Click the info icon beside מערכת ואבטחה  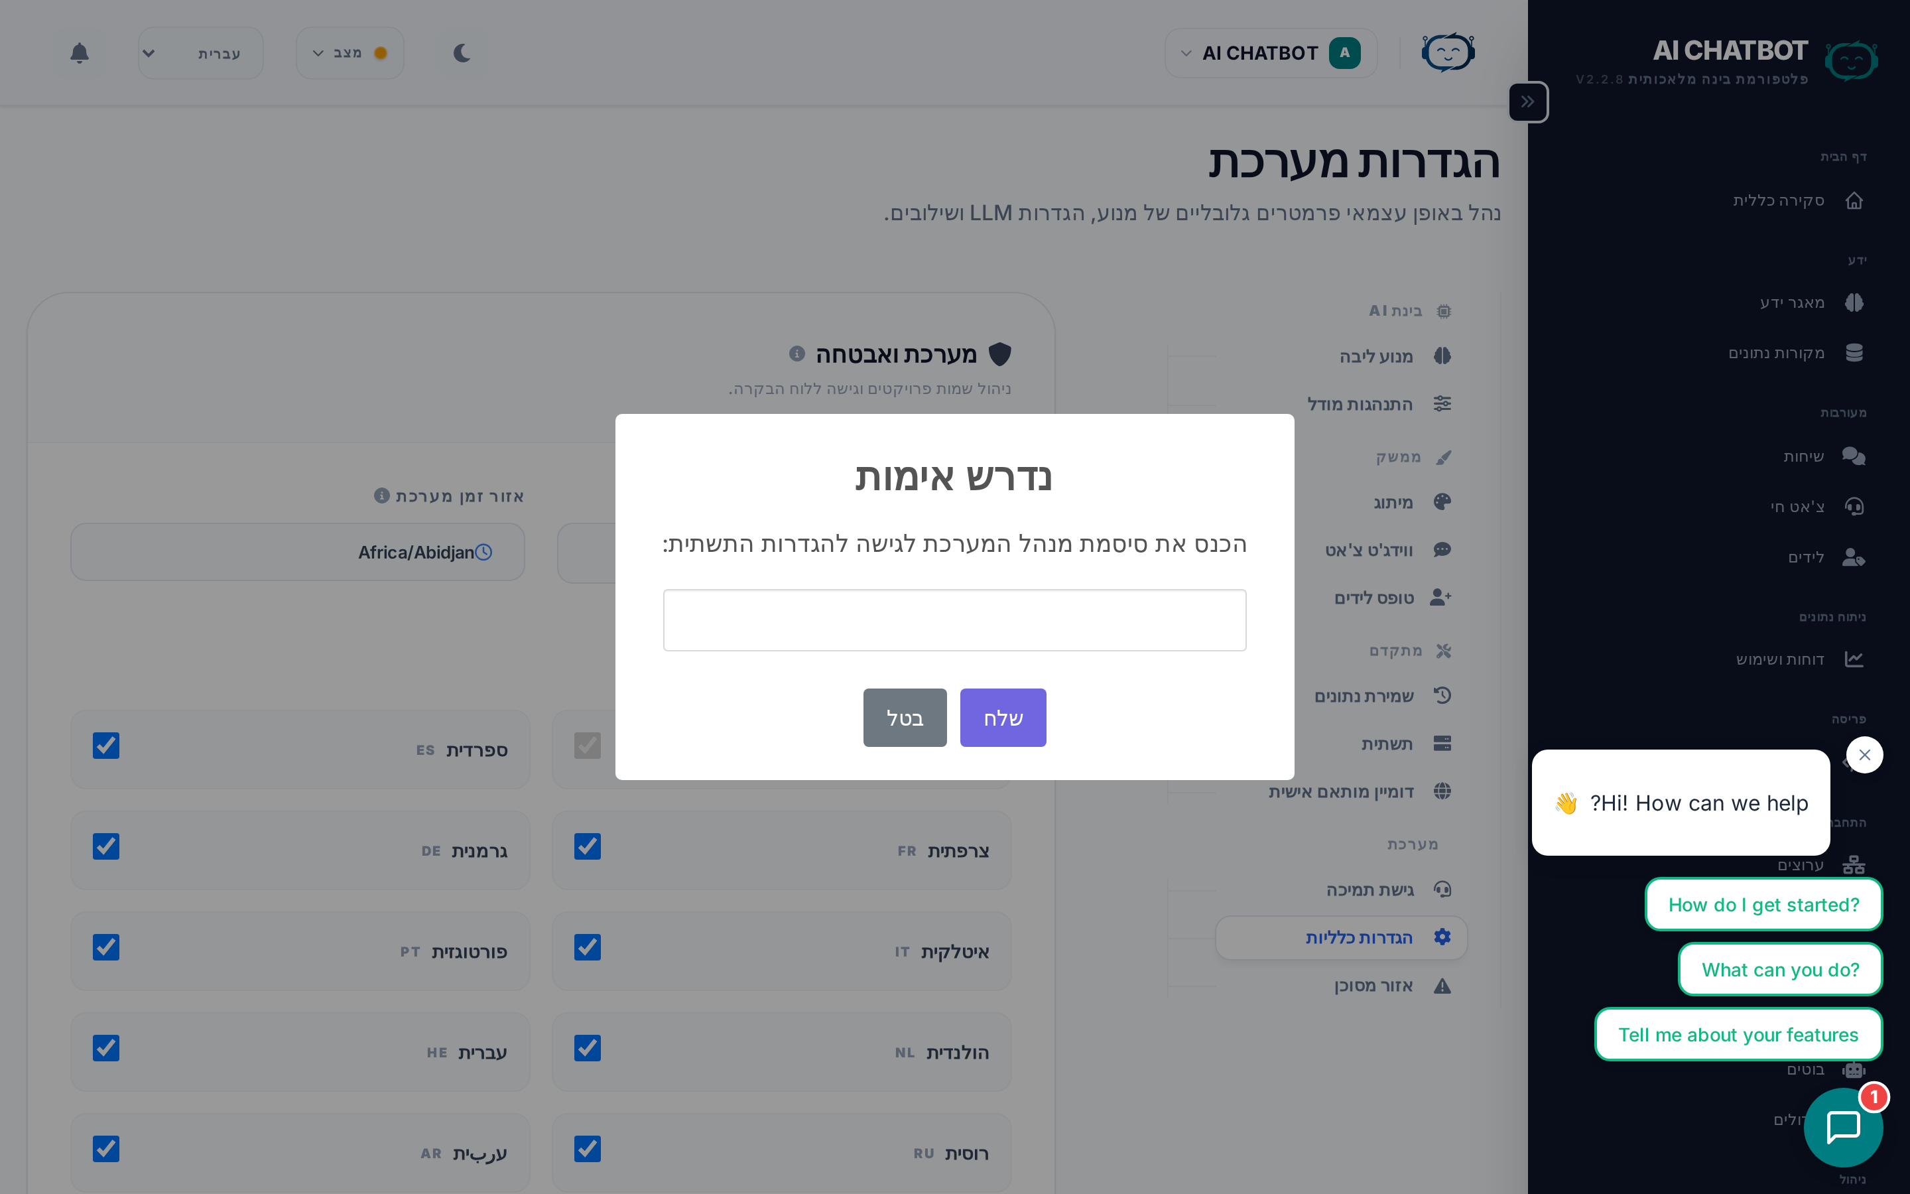[x=797, y=354]
